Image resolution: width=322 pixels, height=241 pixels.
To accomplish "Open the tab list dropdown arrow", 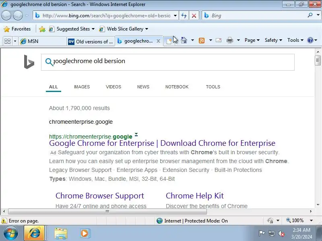I will click(15, 41).
